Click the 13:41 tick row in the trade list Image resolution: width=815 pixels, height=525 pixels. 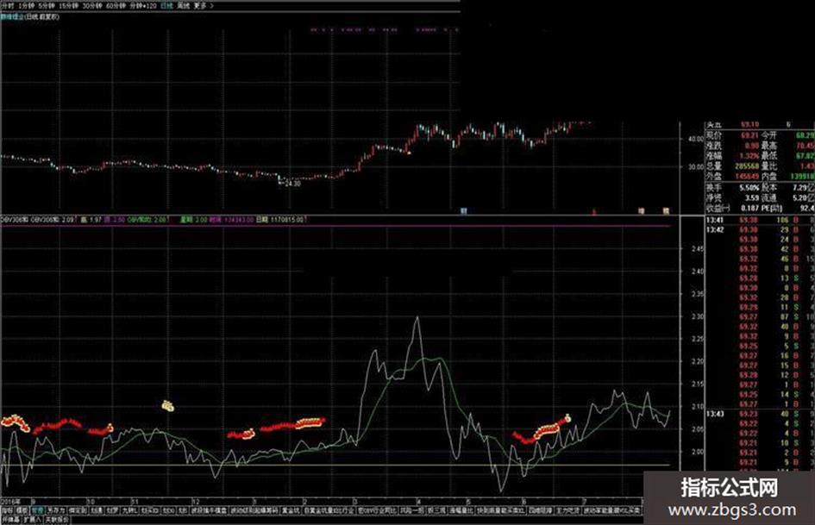(760, 221)
